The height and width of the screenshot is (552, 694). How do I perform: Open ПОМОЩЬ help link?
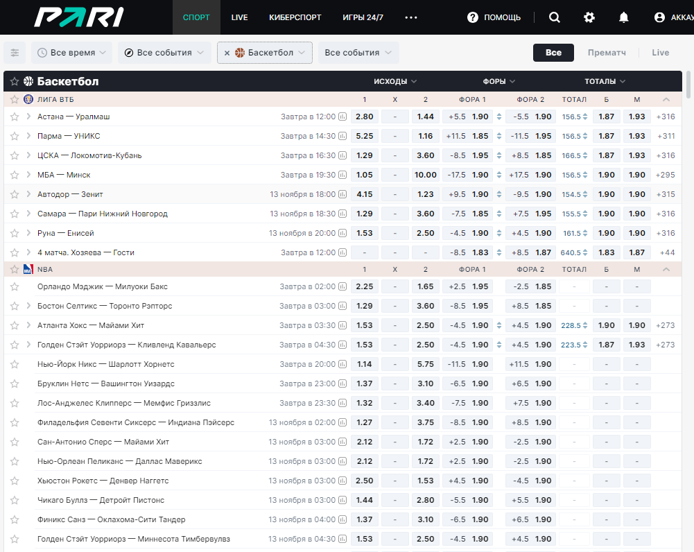click(x=502, y=17)
